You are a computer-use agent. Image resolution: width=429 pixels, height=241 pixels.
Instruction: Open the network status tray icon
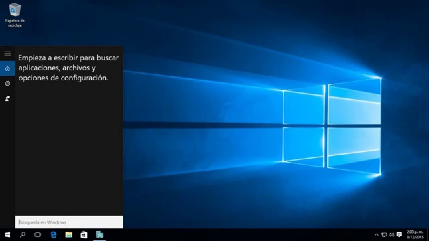(x=384, y=235)
